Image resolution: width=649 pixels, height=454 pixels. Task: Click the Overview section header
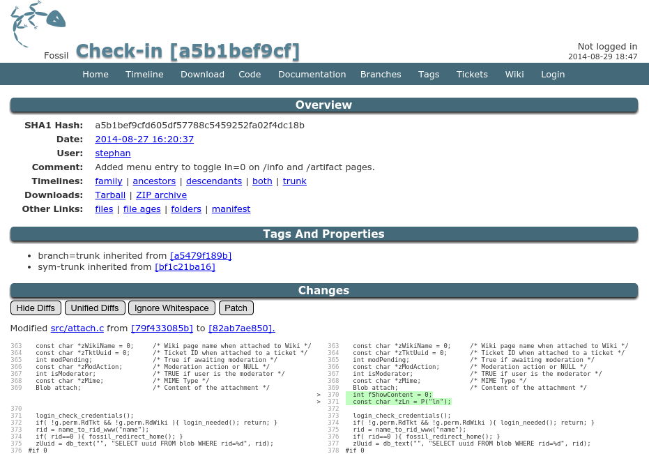pos(323,105)
